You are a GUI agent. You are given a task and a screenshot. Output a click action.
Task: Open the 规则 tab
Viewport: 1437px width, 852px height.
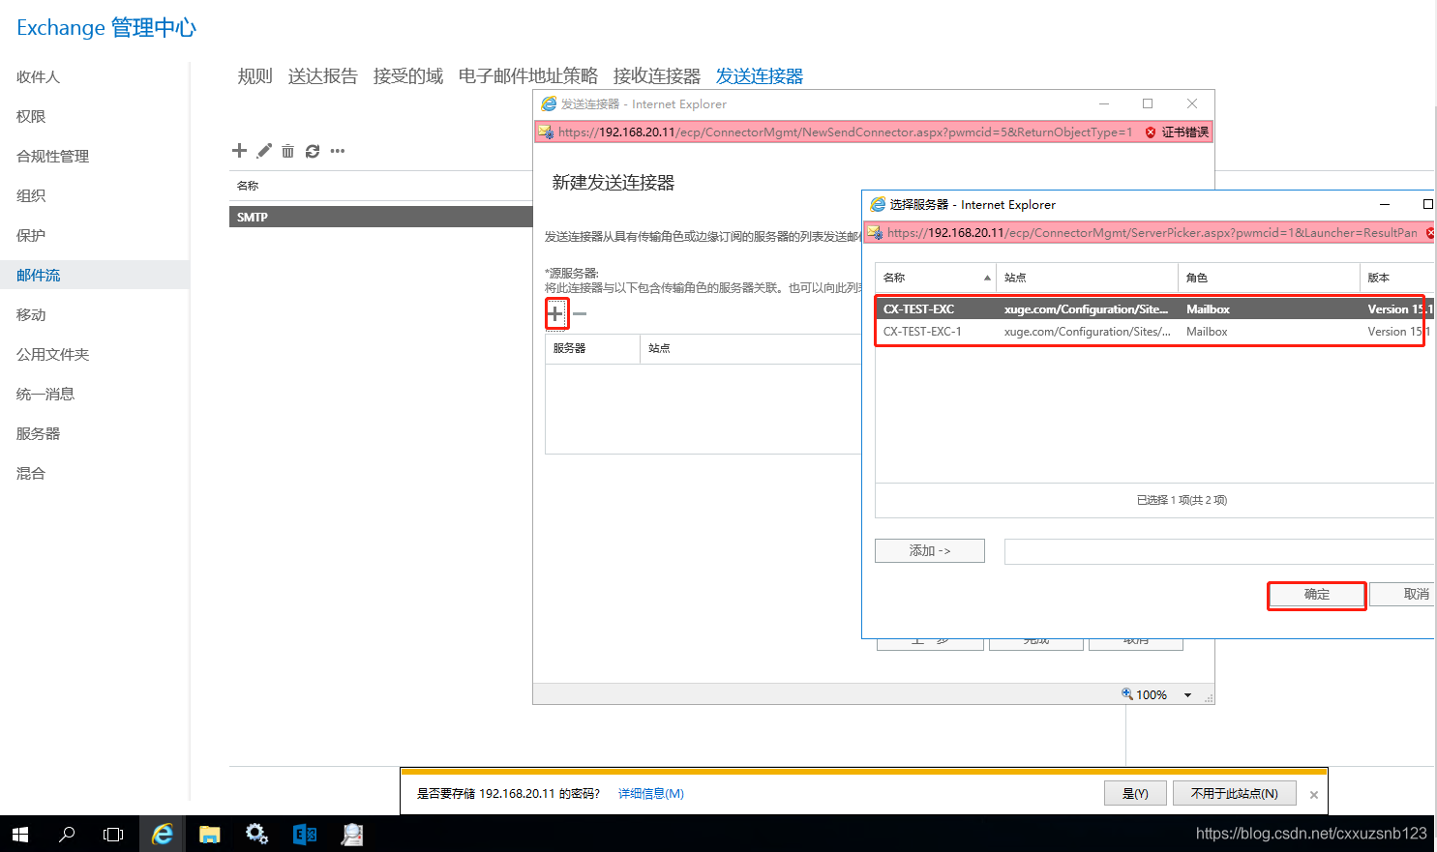coord(255,76)
